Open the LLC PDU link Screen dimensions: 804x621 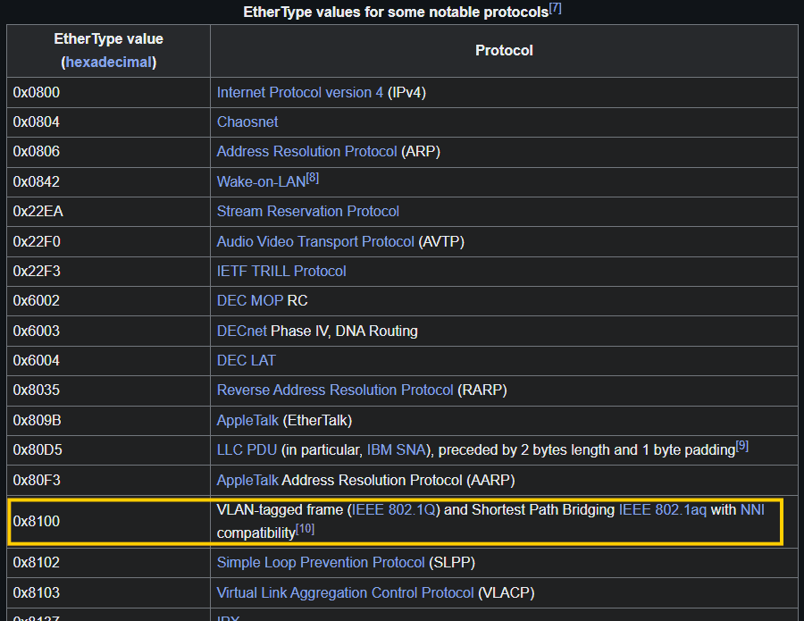247,449
